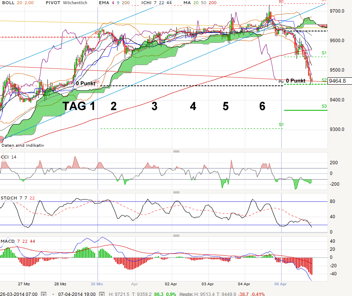This screenshot has height=296, width=352.
Task: Click the T: 9359.2 low value in the status bar
Action: pos(142,294)
